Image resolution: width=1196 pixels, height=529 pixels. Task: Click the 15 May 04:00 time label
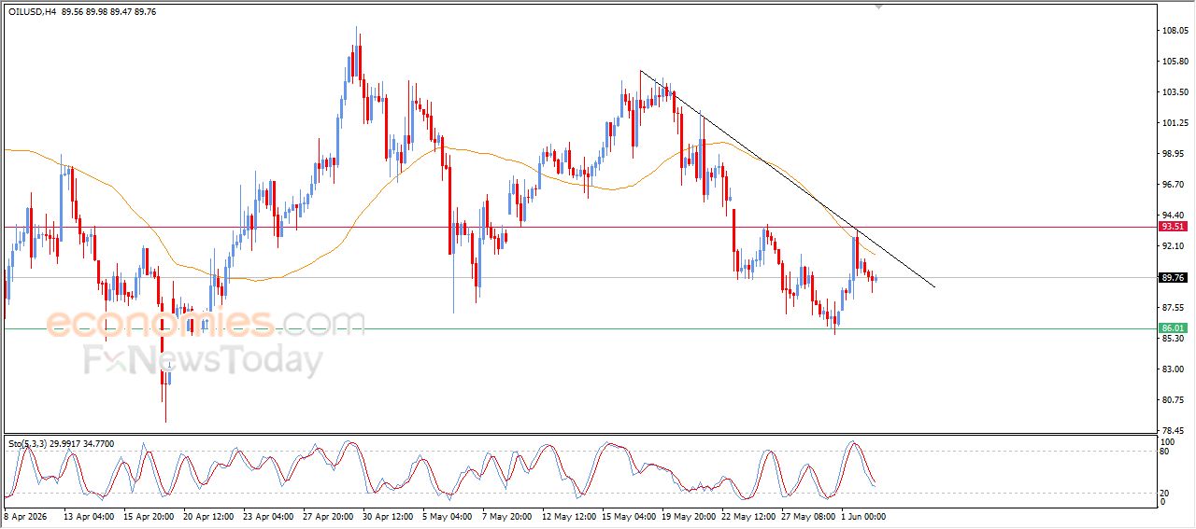tap(631, 516)
